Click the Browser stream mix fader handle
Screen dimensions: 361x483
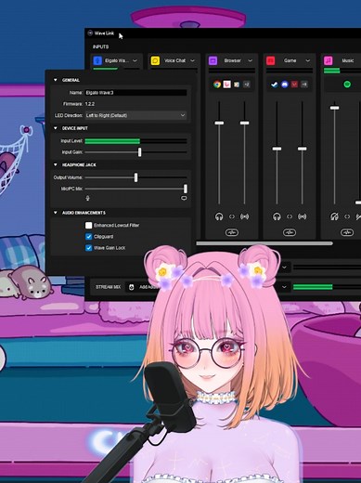click(x=244, y=123)
